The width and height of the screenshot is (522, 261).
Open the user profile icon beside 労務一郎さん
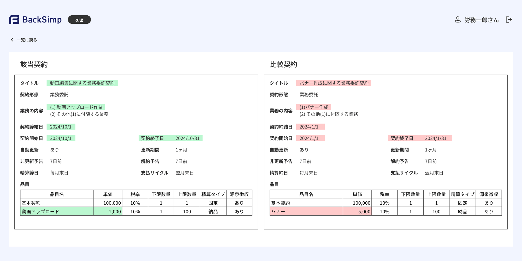point(458,20)
